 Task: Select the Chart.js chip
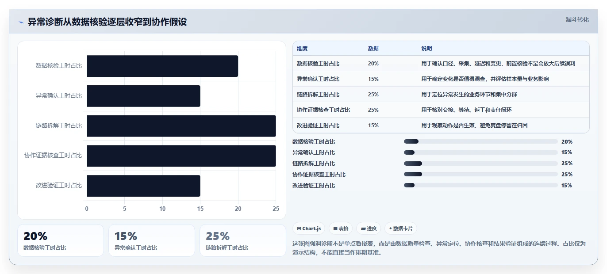[309, 228]
